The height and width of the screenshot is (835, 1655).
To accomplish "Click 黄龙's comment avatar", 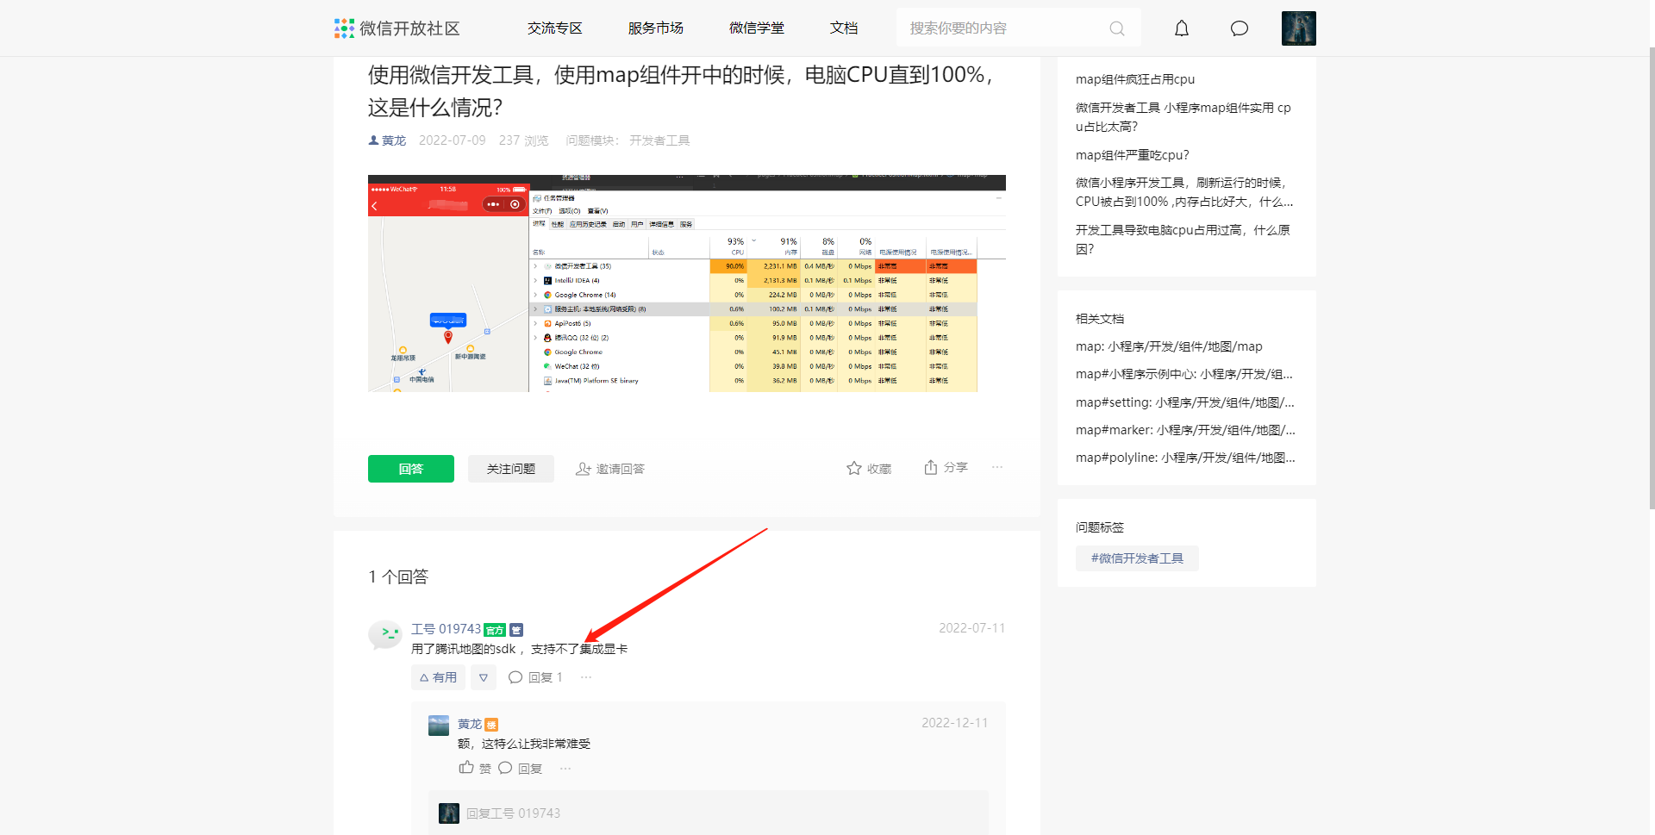I will [439, 726].
